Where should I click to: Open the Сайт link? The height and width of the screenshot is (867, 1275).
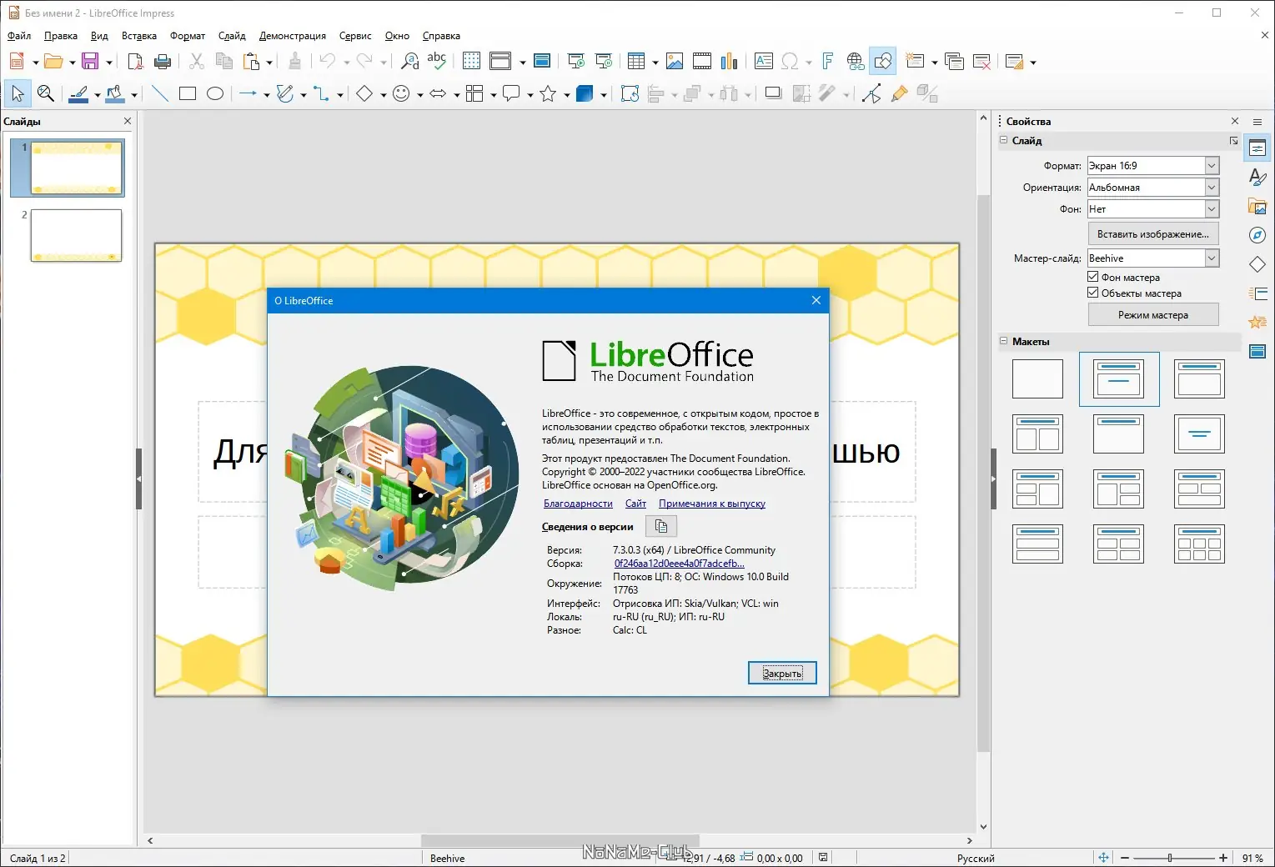coord(635,504)
